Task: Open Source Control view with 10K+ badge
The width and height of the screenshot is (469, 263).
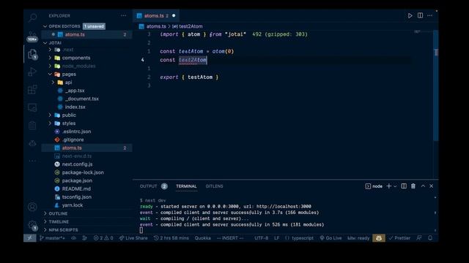Action: coord(32,37)
